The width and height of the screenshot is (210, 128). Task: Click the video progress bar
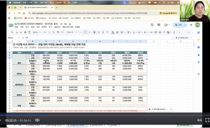coord(105,115)
